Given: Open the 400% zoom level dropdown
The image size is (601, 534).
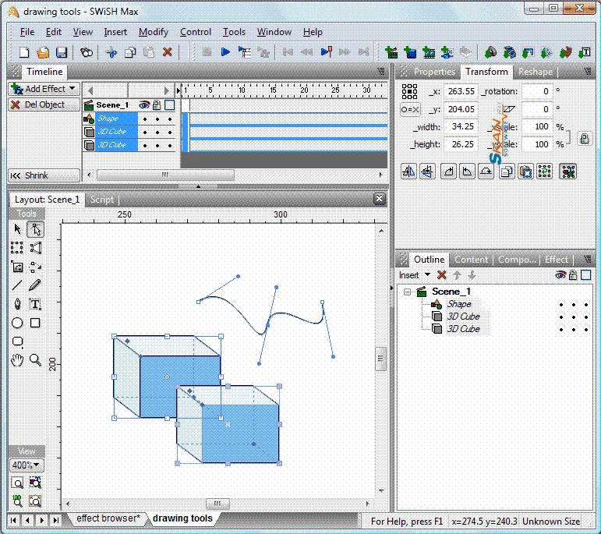Looking at the screenshot, I should 27,465.
